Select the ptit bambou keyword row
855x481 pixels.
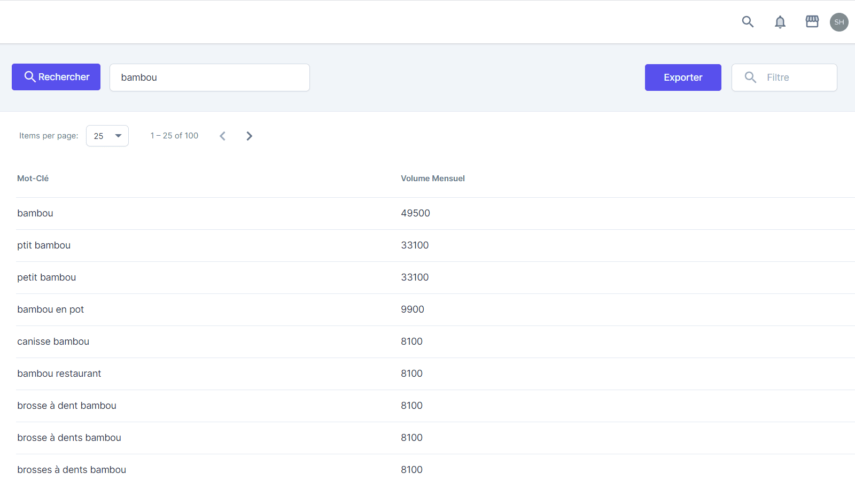(x=44, y=245)
